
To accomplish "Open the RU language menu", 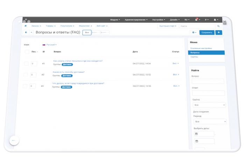I will [x=187, y=20].
